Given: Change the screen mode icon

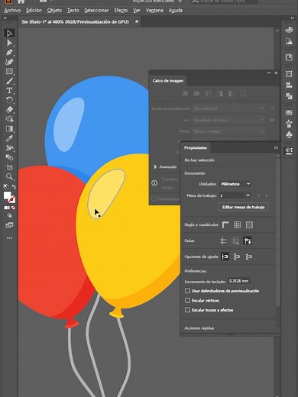Looking at the screenshot, I should [9, 225].
